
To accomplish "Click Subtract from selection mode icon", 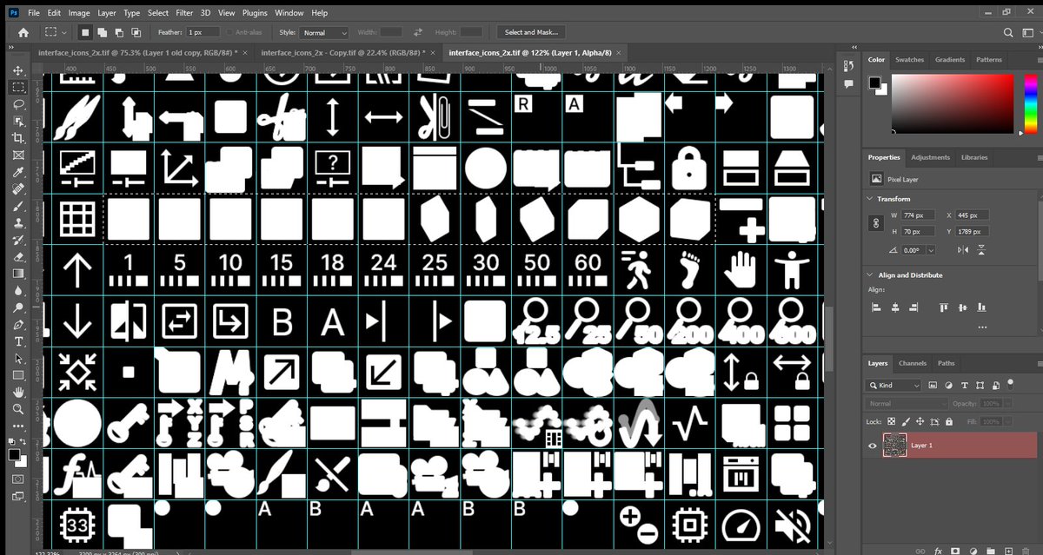I will tap(118, 32).
